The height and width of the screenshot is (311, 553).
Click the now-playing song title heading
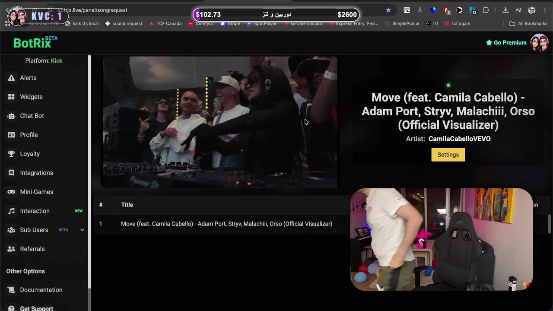pos(448,111)
